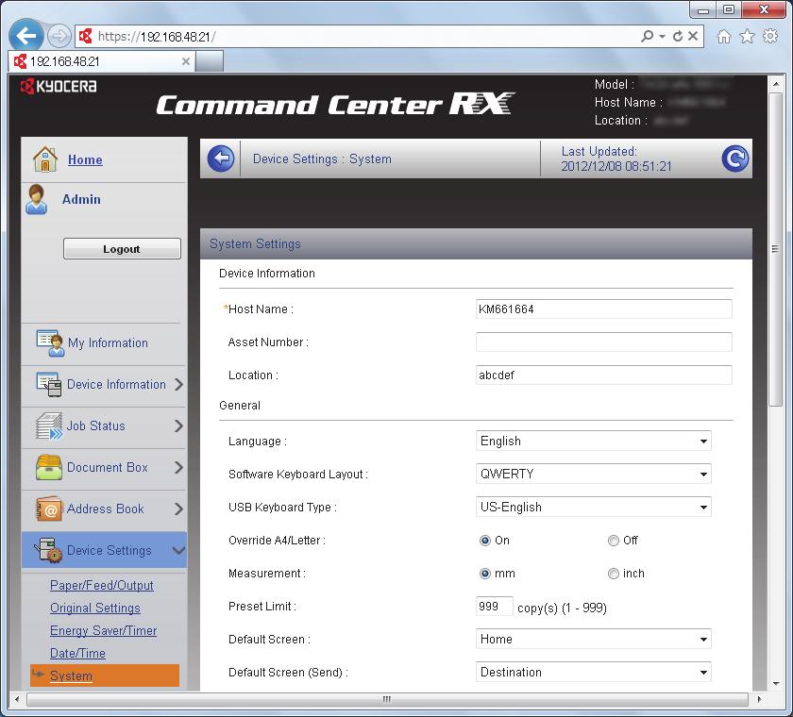Click the Preset Limit copies field
The height and width of the screenshot is (717, 793).
click(494, 607)
